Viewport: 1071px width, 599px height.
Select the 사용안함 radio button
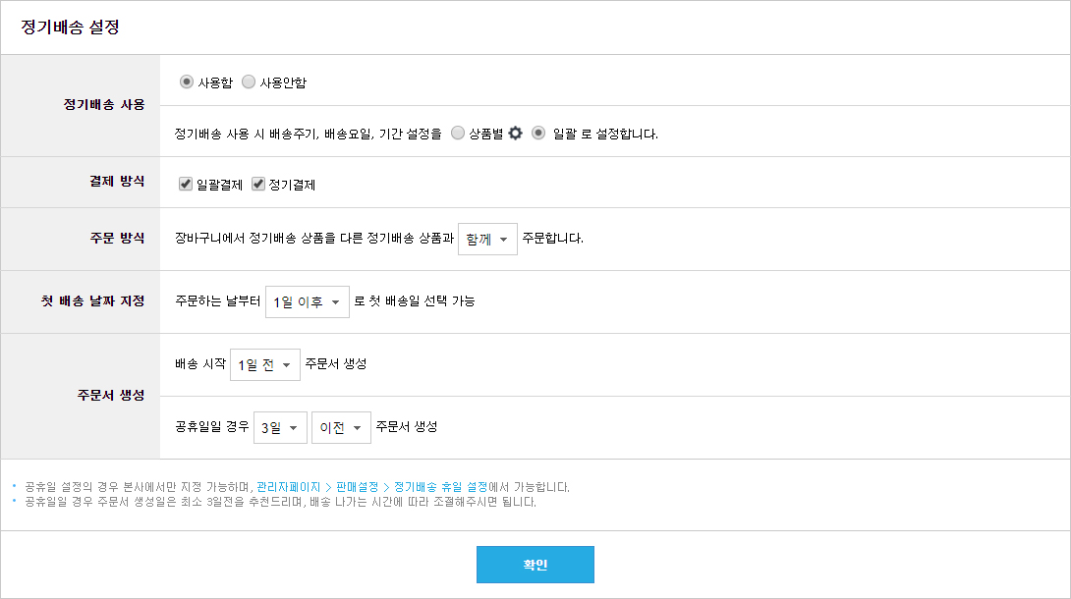tap(249, 82)
